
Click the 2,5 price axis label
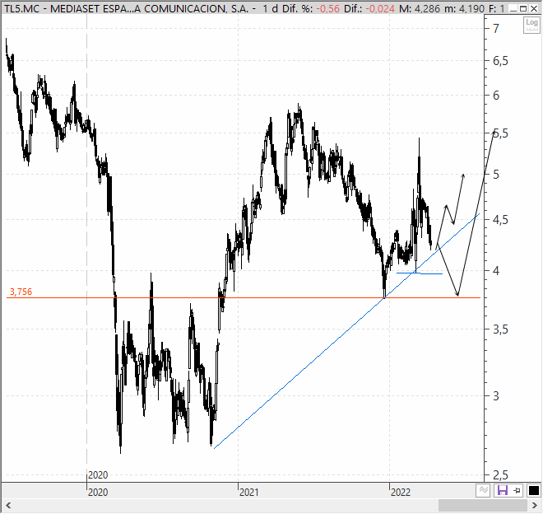click(500, 474)
